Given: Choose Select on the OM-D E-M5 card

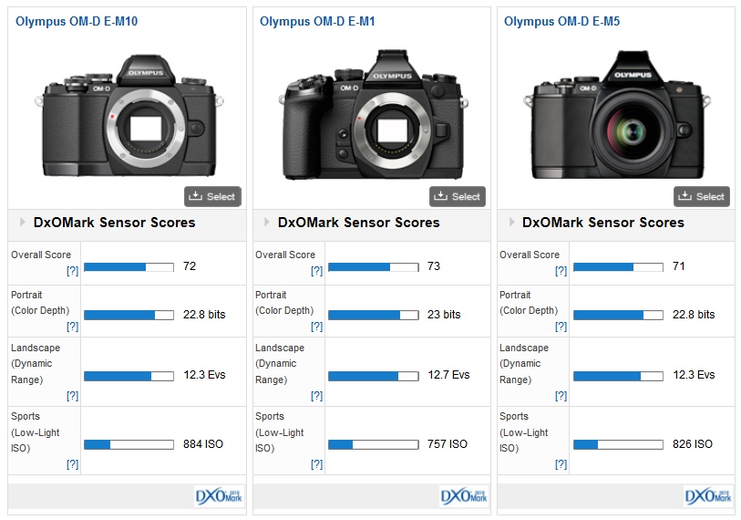Looking at the screenshot, I should pyautogui.click(x=701, y=196).
